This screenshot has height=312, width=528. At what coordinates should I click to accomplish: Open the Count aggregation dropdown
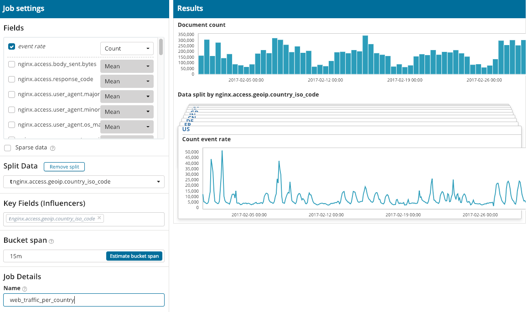pos(127,48)
